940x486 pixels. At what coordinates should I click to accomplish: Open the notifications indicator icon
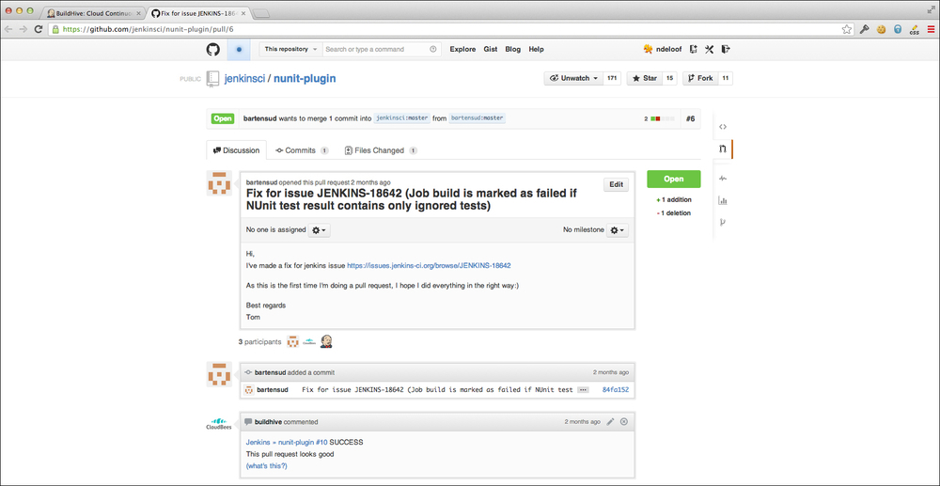(239, 49)
